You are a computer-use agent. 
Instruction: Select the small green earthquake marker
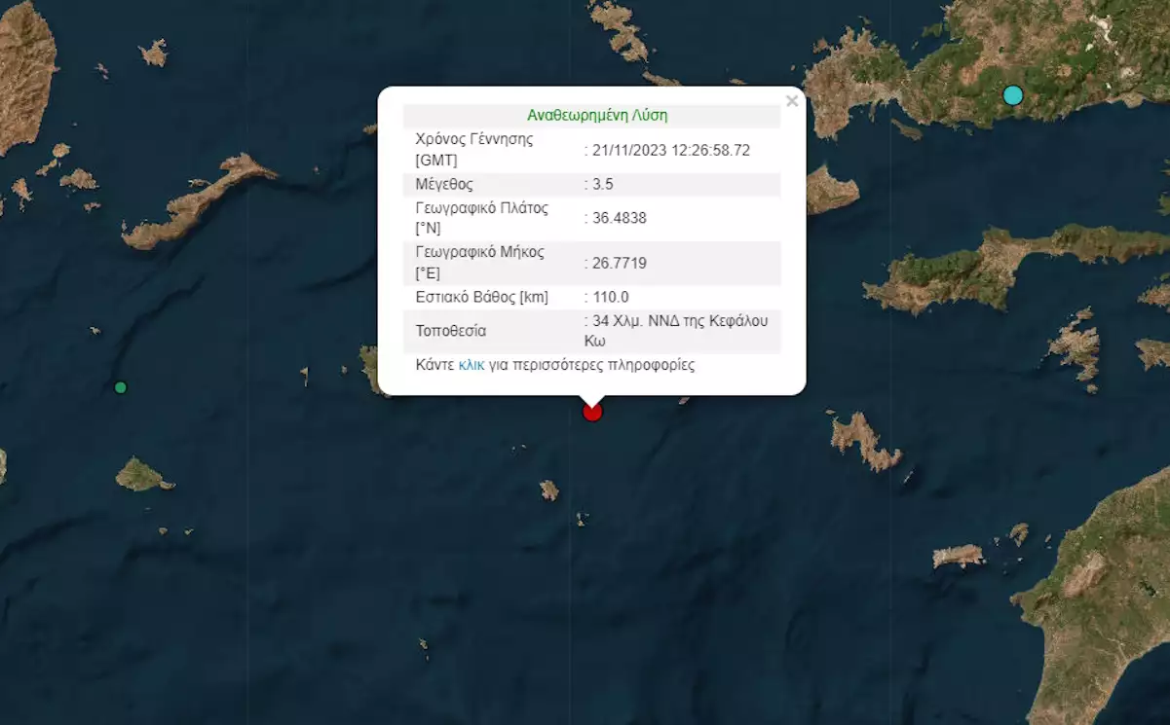pos(121,387)
